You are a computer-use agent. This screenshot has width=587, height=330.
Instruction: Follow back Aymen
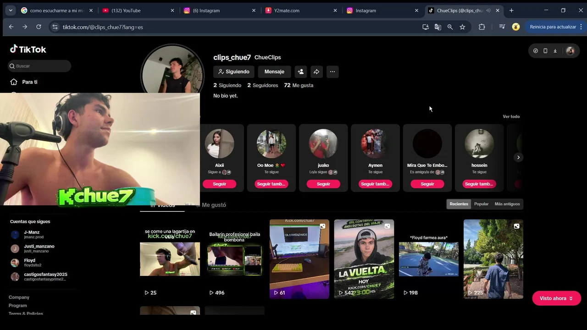click(x=375, y=184)
